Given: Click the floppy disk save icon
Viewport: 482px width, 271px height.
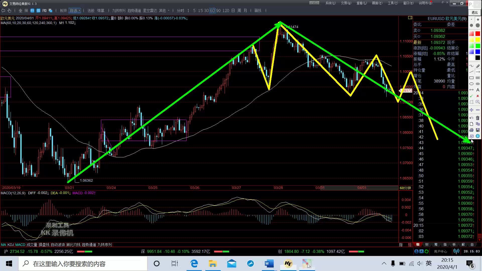Looking at the screenshot, I should click(477, 130).
